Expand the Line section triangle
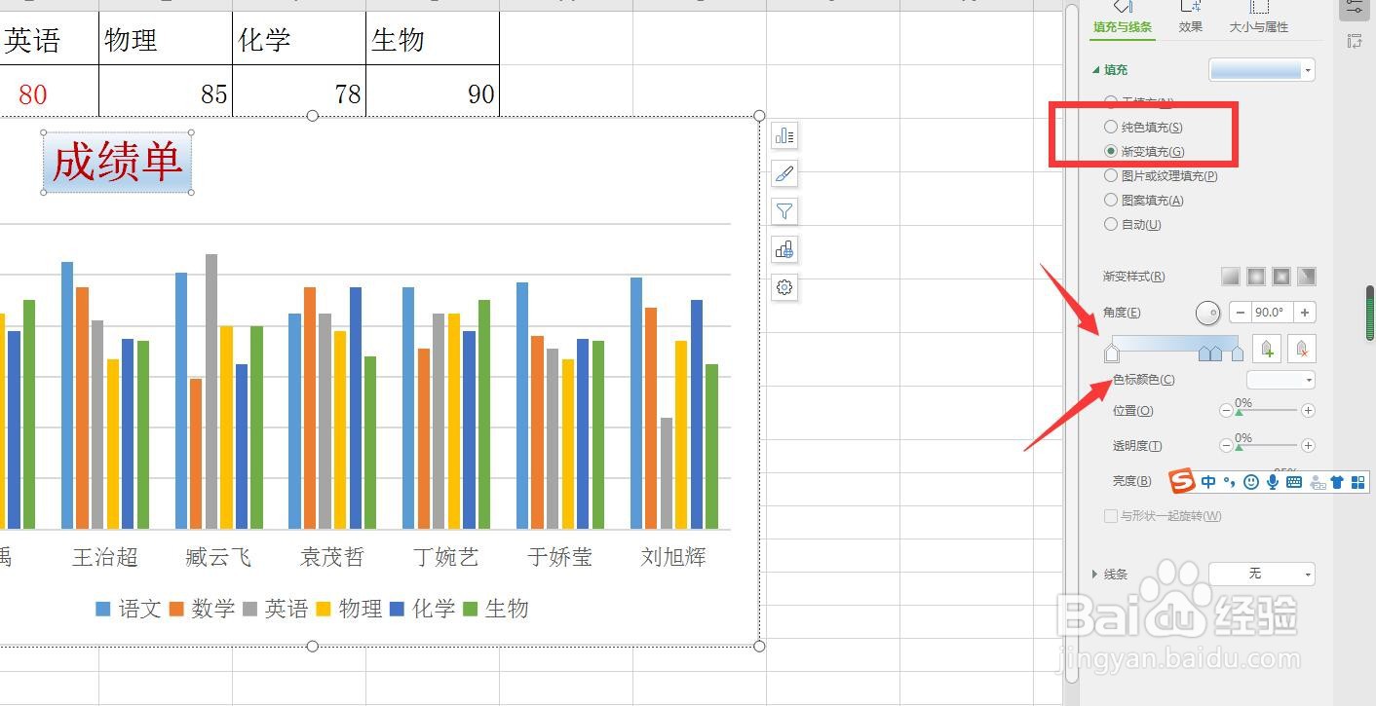Viewport: 1376px width, 706px height. pyautogui.click(x=1096, y=575)
